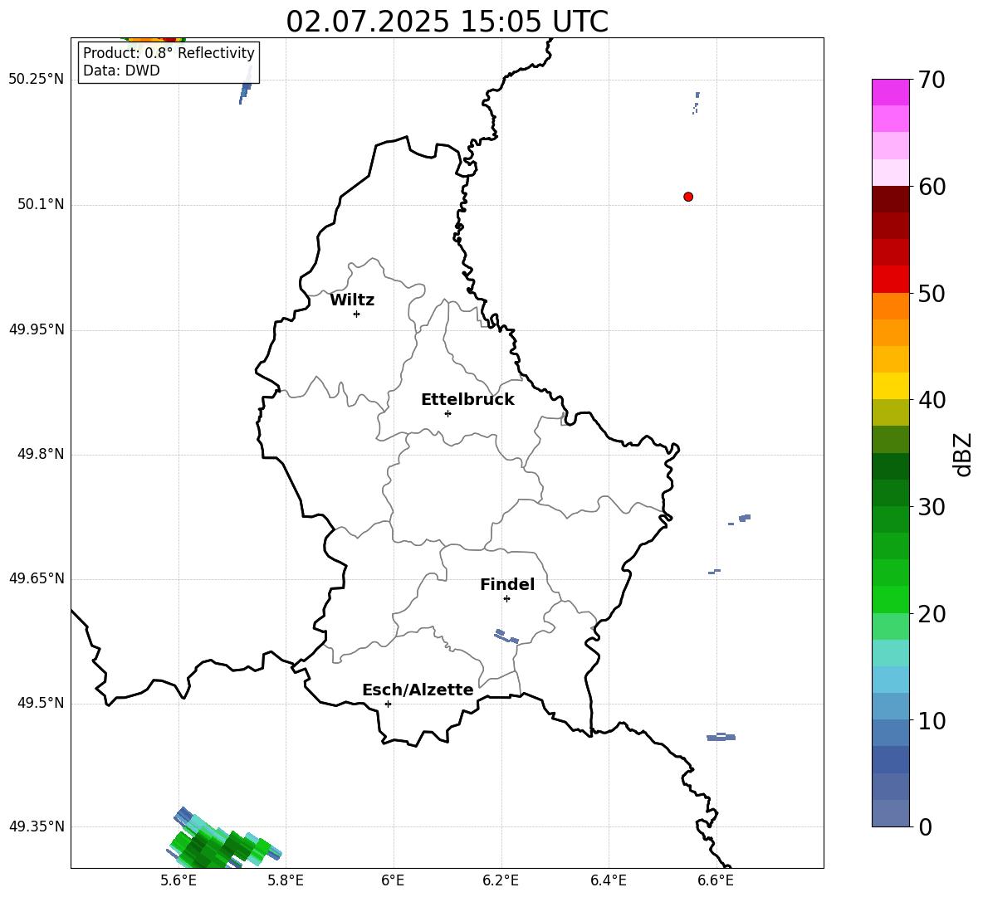Click the Product: 0.8° Reflectivity text
This screenshot has width=983, height=897.
[169, 53]
